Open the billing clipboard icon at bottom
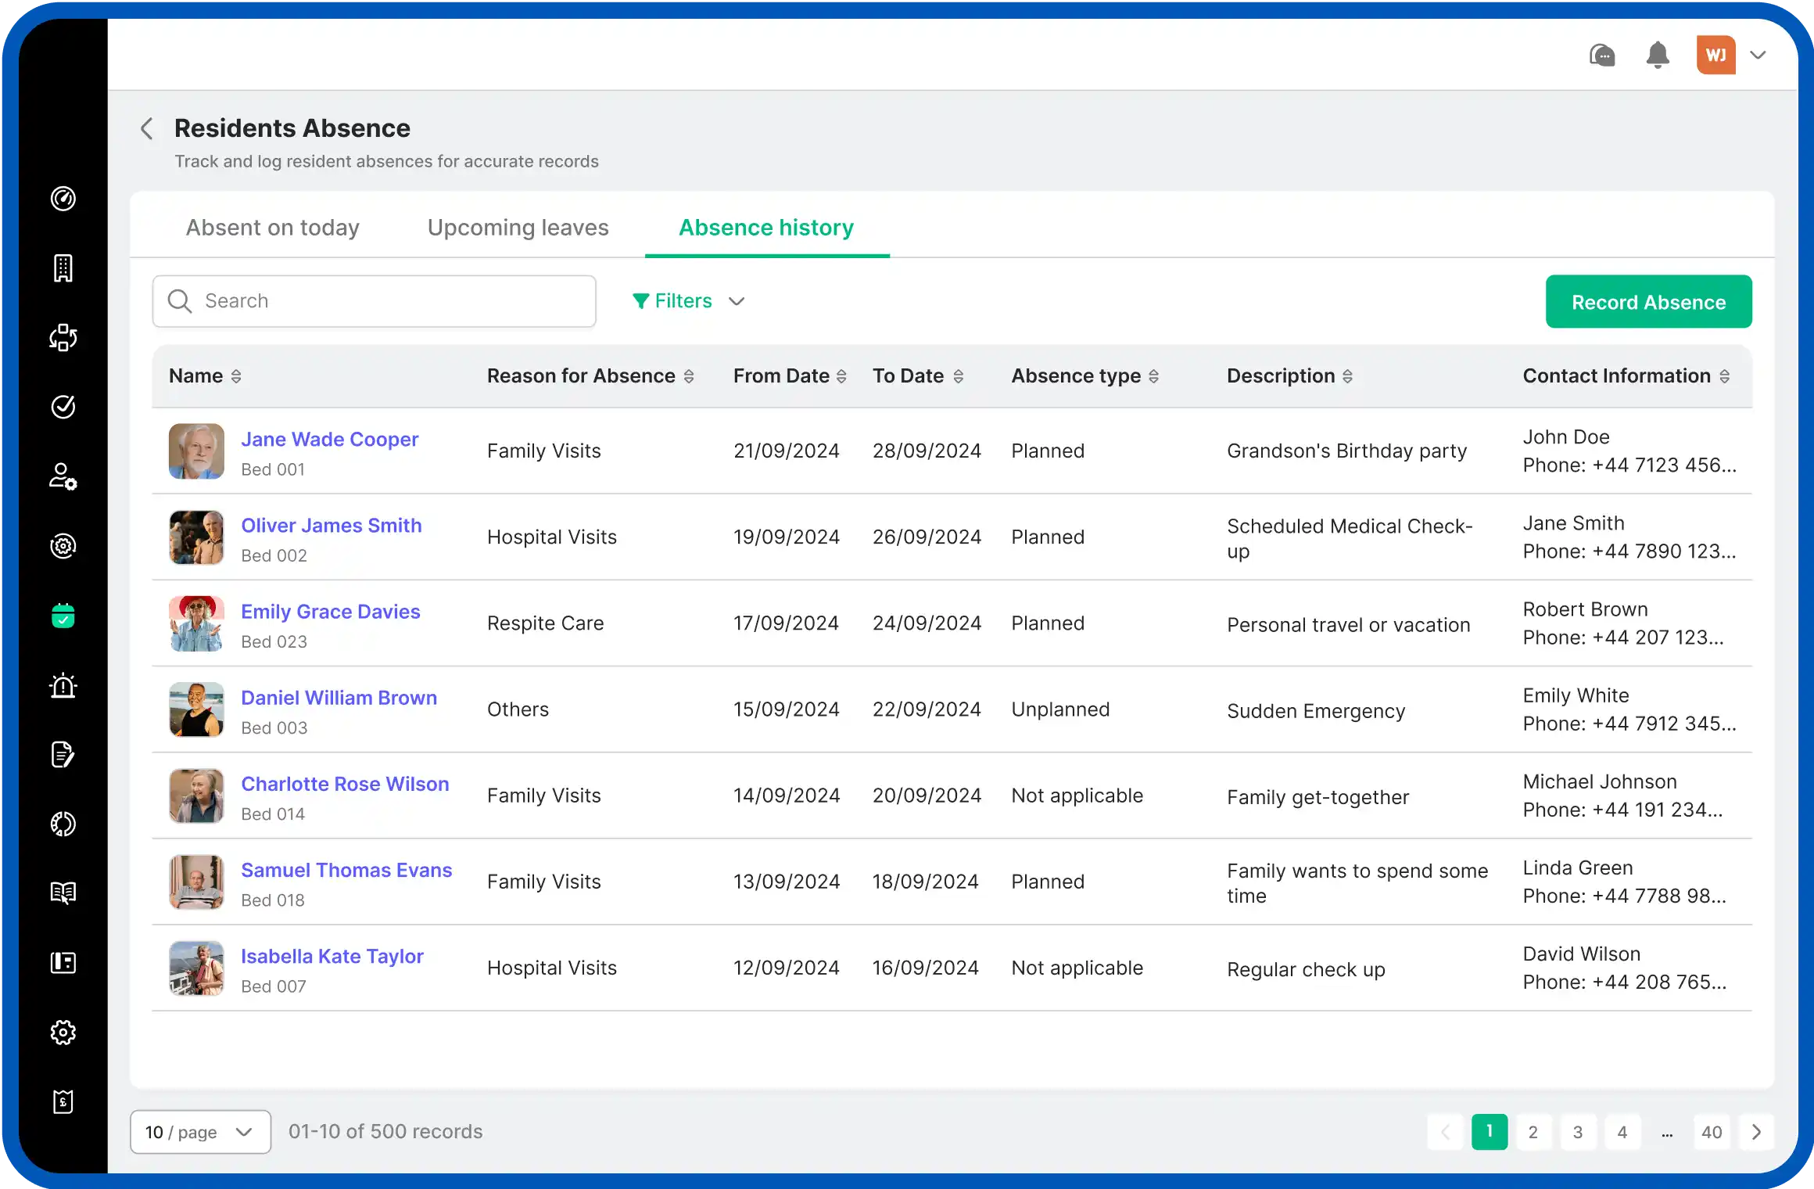The width and height of the screenshot is (1814, 1189). 63,1101
